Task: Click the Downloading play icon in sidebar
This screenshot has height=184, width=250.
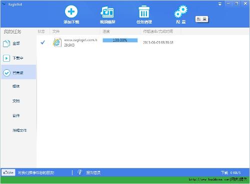Action: [x=6, y=58]
